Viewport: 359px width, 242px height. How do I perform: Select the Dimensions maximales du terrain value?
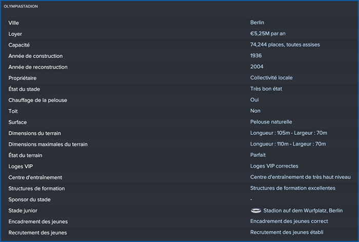[288, 144]
